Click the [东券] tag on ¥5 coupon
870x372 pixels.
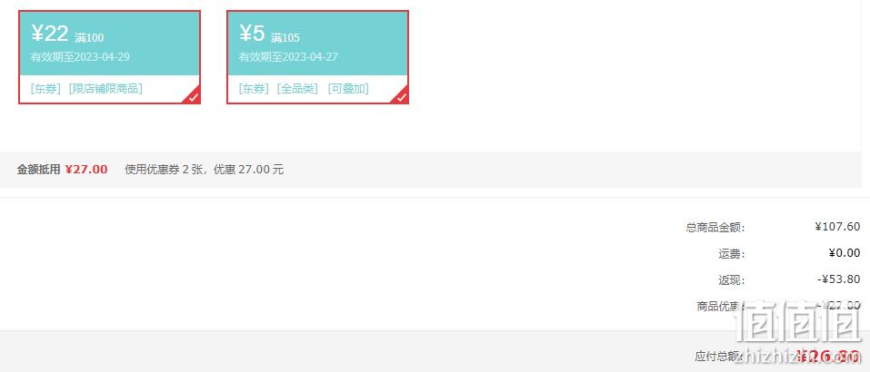(x=254, y=89)
